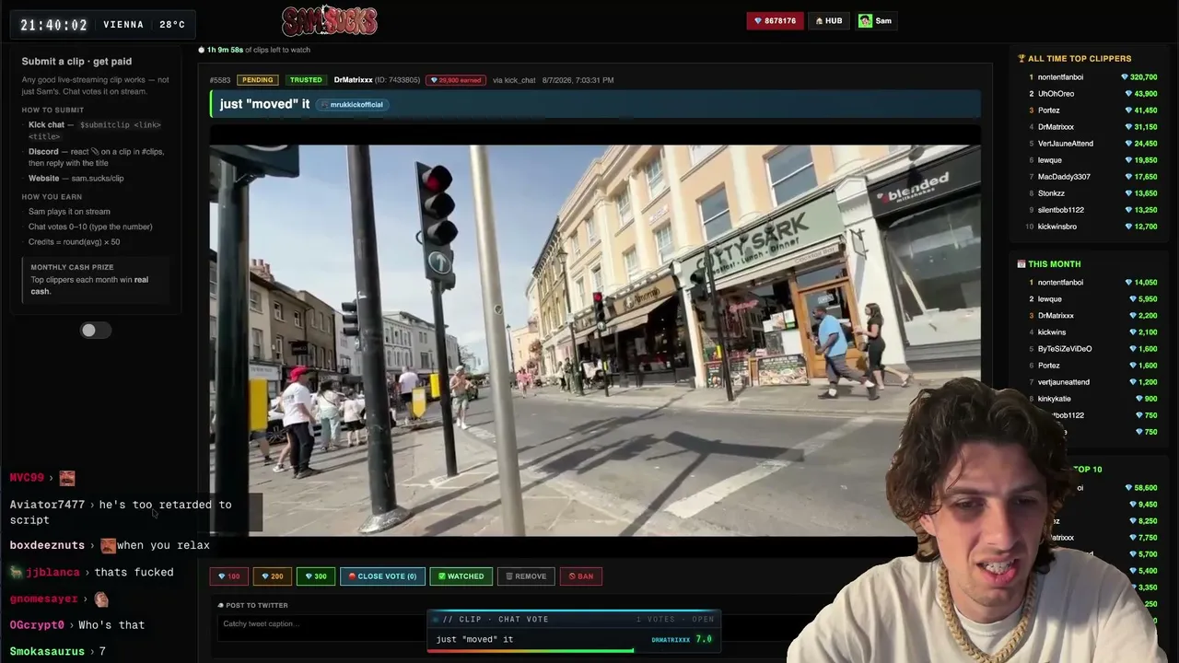Click VertJauneAttend leaderboard row
This screenshot has width=1179, height=663.
tap(1091, 144)
